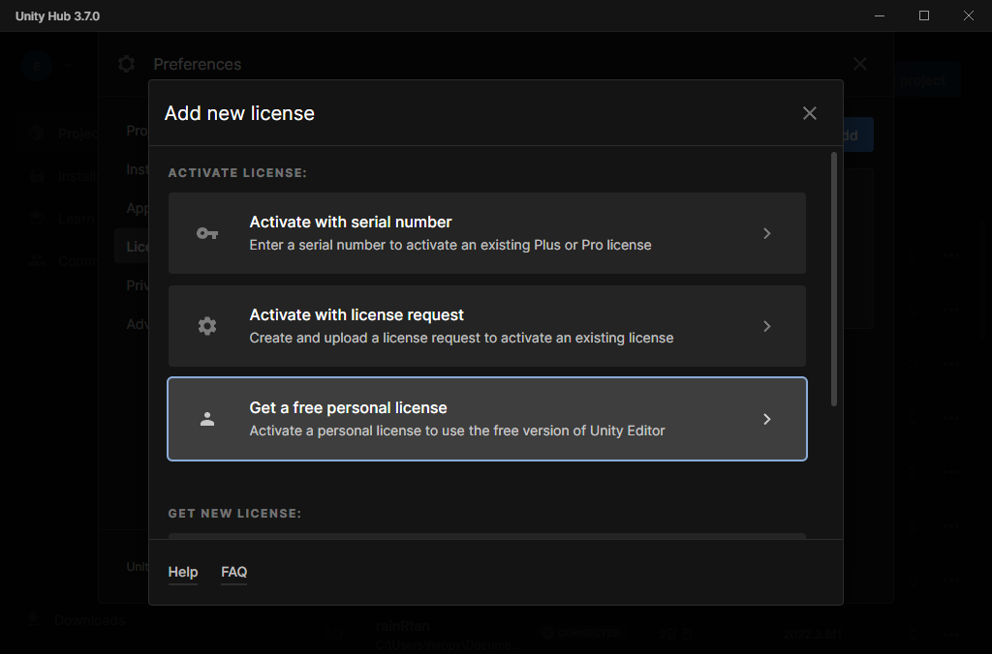Click the key icon for serial number activation
Image resolution: width=992 pixels, height=654 pixels.
[x=207, y=234]
